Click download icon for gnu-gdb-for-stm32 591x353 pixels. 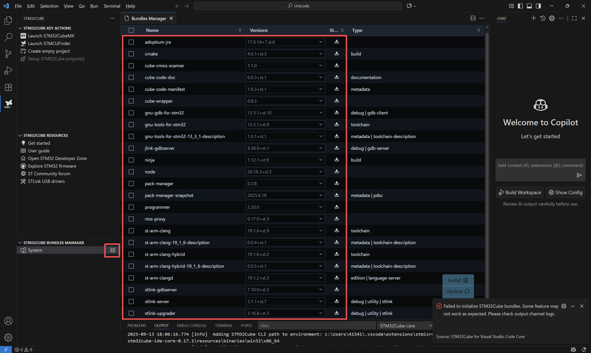(337, 113)
